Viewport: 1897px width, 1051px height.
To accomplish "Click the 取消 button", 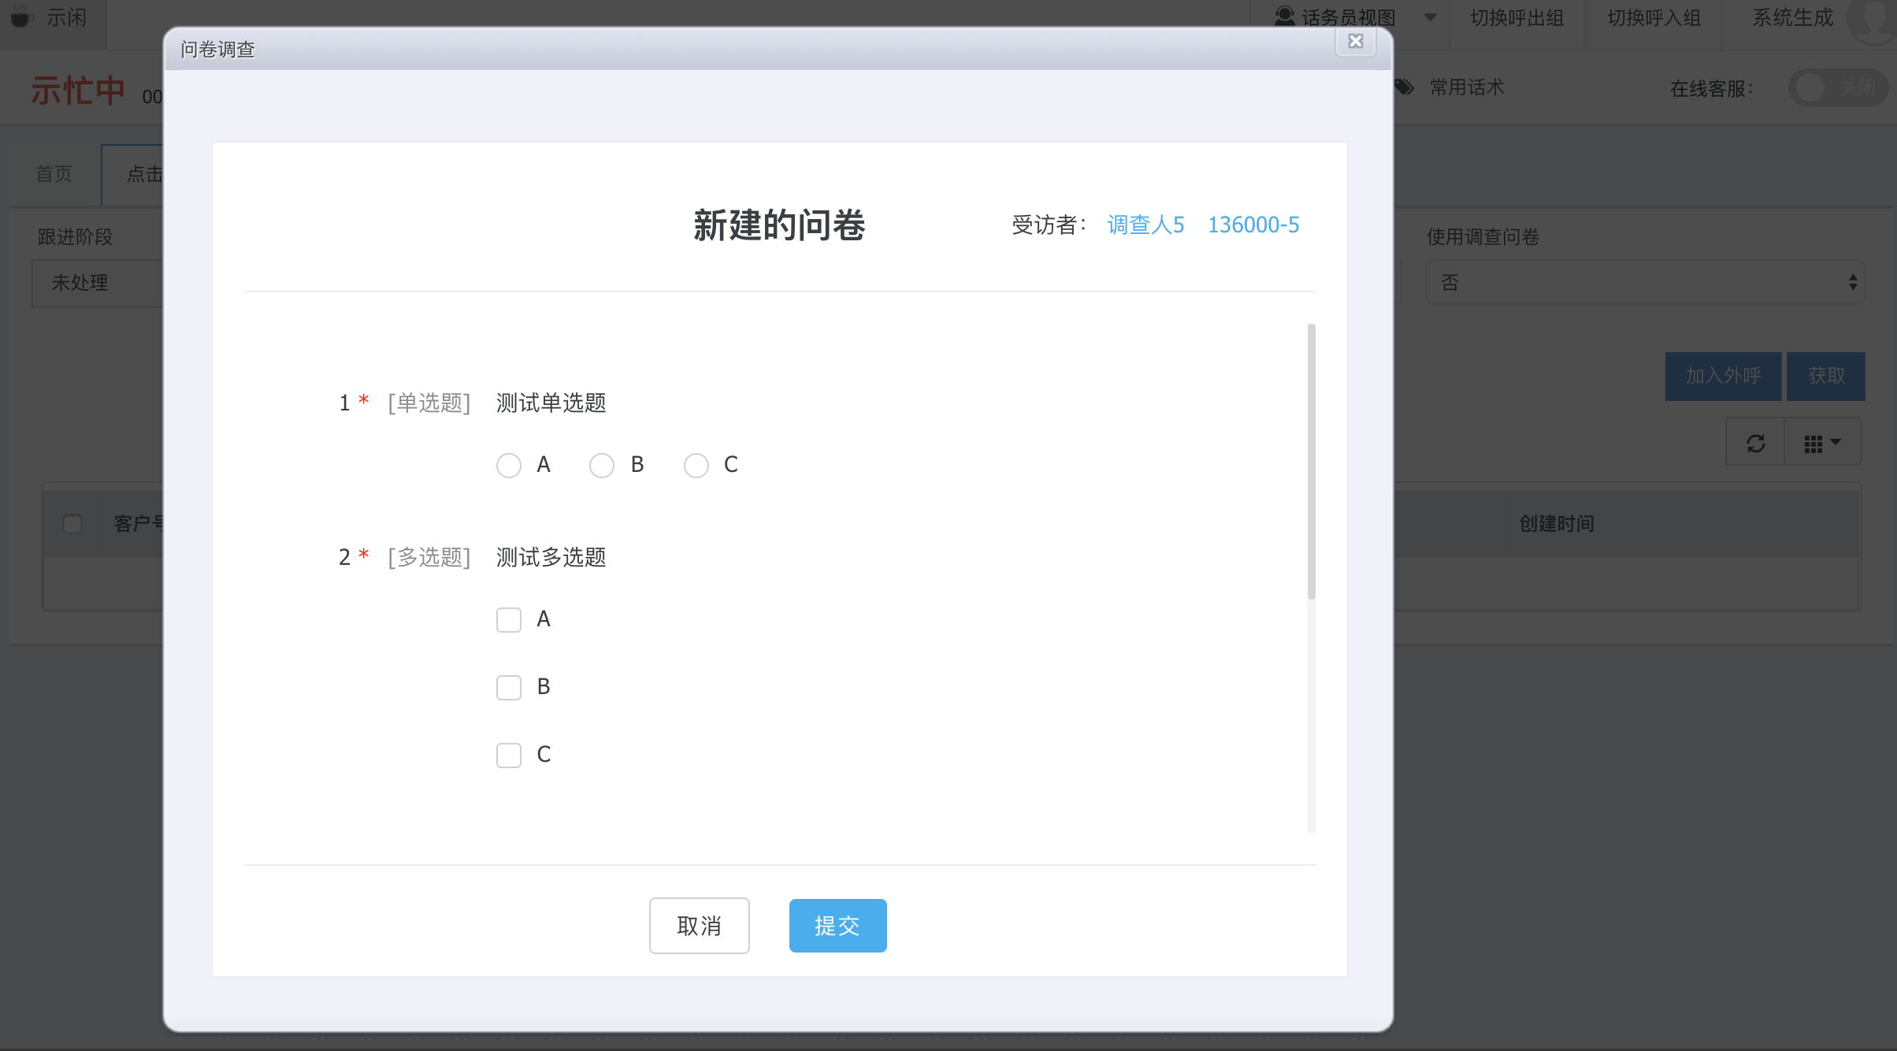I will tap(699, 926).
